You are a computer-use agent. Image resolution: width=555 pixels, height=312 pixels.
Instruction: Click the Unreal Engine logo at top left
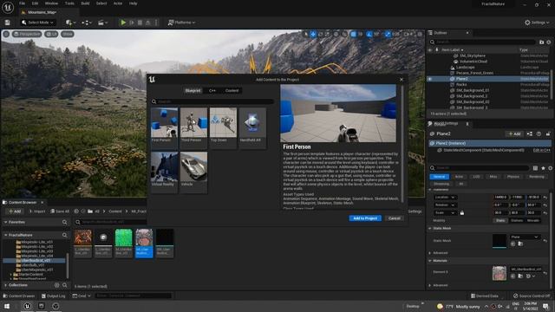(8, 7)
